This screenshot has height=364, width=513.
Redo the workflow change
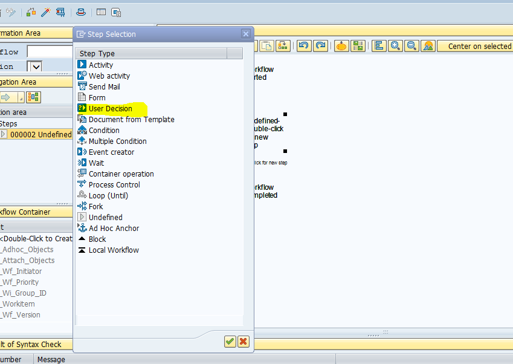click(x=320, y=45)
